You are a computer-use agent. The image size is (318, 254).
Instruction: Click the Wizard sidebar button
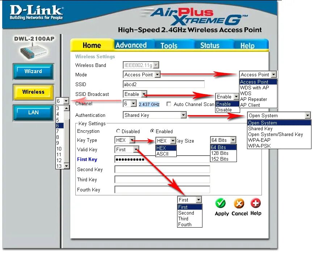(x=33, y=71)
